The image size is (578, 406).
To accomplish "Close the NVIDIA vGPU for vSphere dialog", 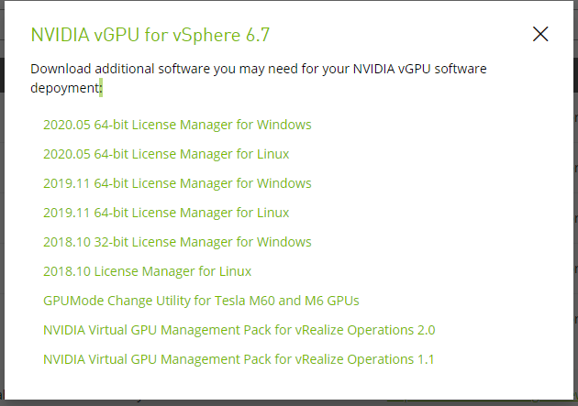I will [540, 35].
